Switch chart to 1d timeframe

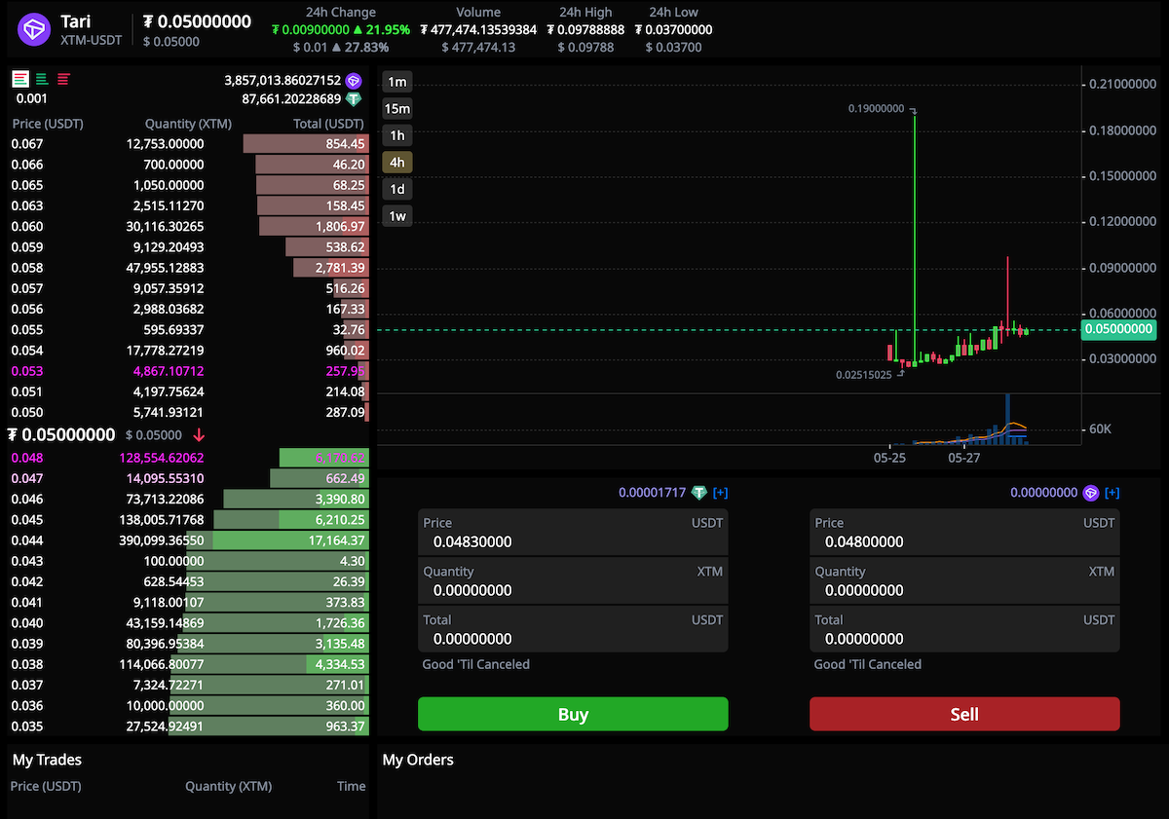396,189
